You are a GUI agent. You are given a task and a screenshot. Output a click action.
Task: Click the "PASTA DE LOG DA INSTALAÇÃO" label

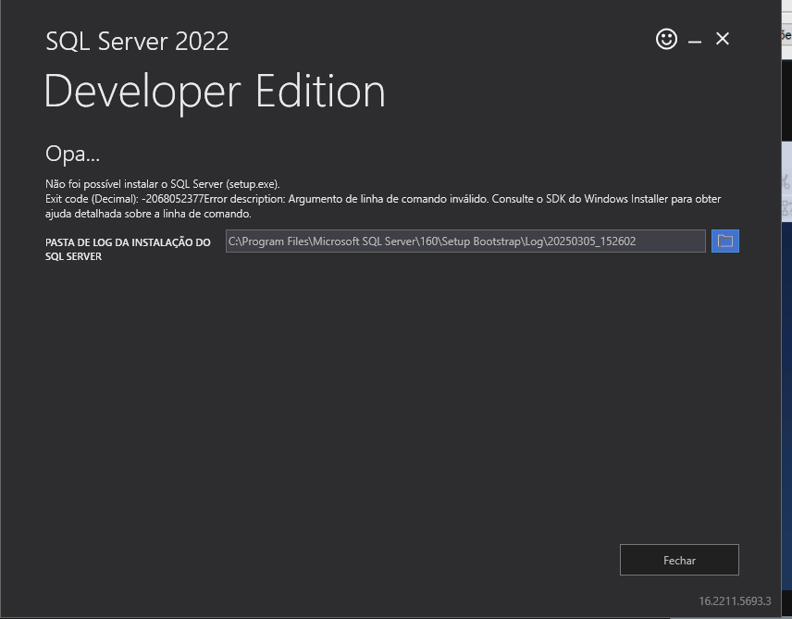coord(128,249)
